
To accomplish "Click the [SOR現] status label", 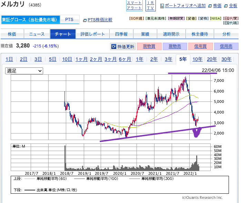I will [x=137, y=19].
